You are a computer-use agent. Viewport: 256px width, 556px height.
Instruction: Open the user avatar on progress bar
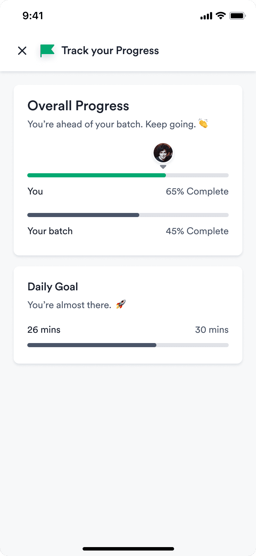point(163,153)
